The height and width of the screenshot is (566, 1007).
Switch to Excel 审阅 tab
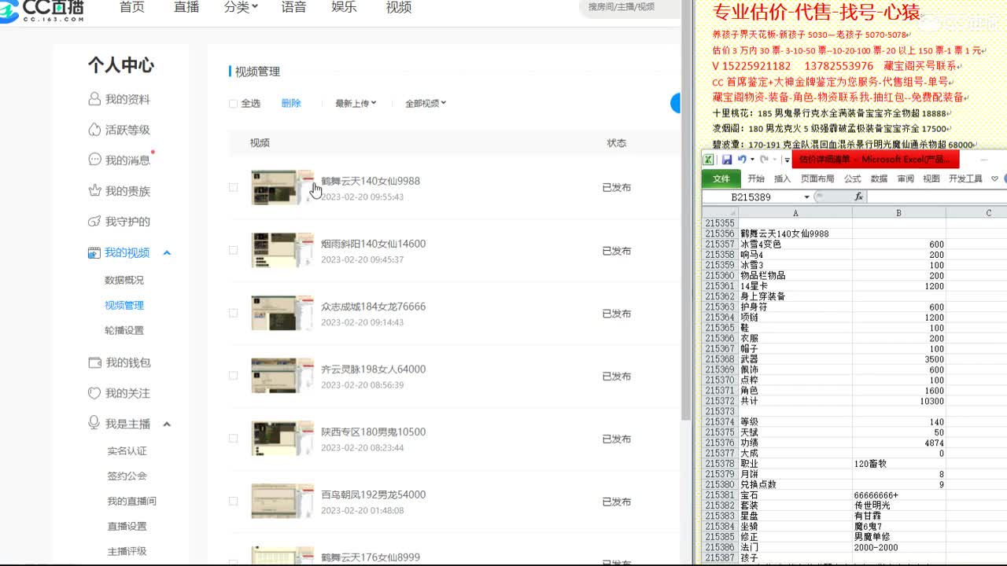coord(906,178)
